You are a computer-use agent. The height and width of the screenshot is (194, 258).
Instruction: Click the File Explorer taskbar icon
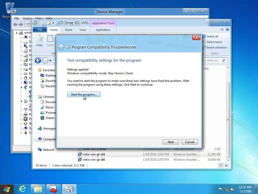[x=38, y=189]
